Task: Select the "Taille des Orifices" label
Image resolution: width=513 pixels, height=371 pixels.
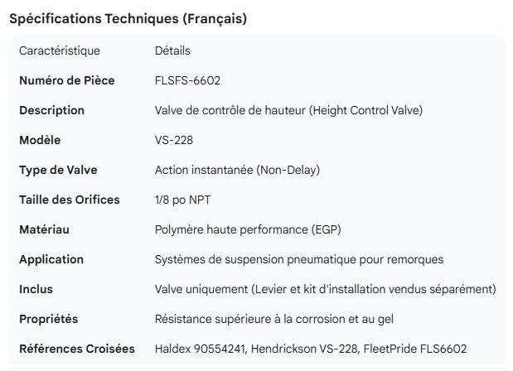Action: pos(70,200)
